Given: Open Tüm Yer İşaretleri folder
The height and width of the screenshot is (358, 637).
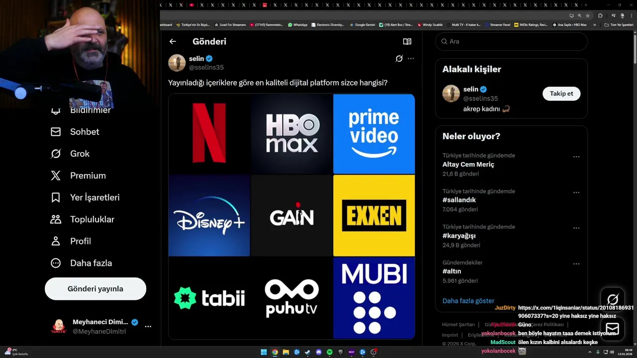Looking at the screenshot, I should point(619,24).
